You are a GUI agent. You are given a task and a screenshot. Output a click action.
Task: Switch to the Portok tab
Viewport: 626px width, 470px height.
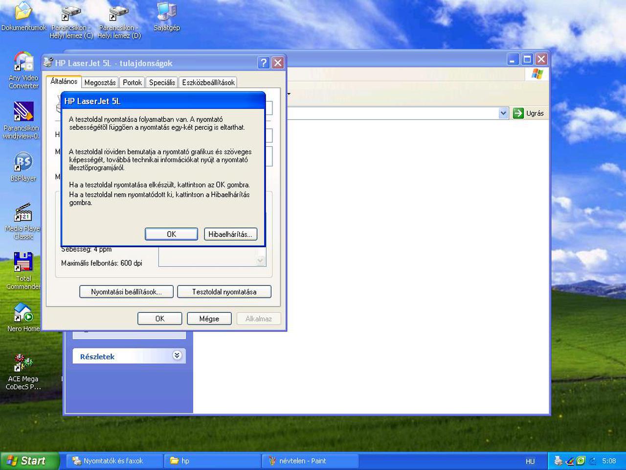coord(132,83)
